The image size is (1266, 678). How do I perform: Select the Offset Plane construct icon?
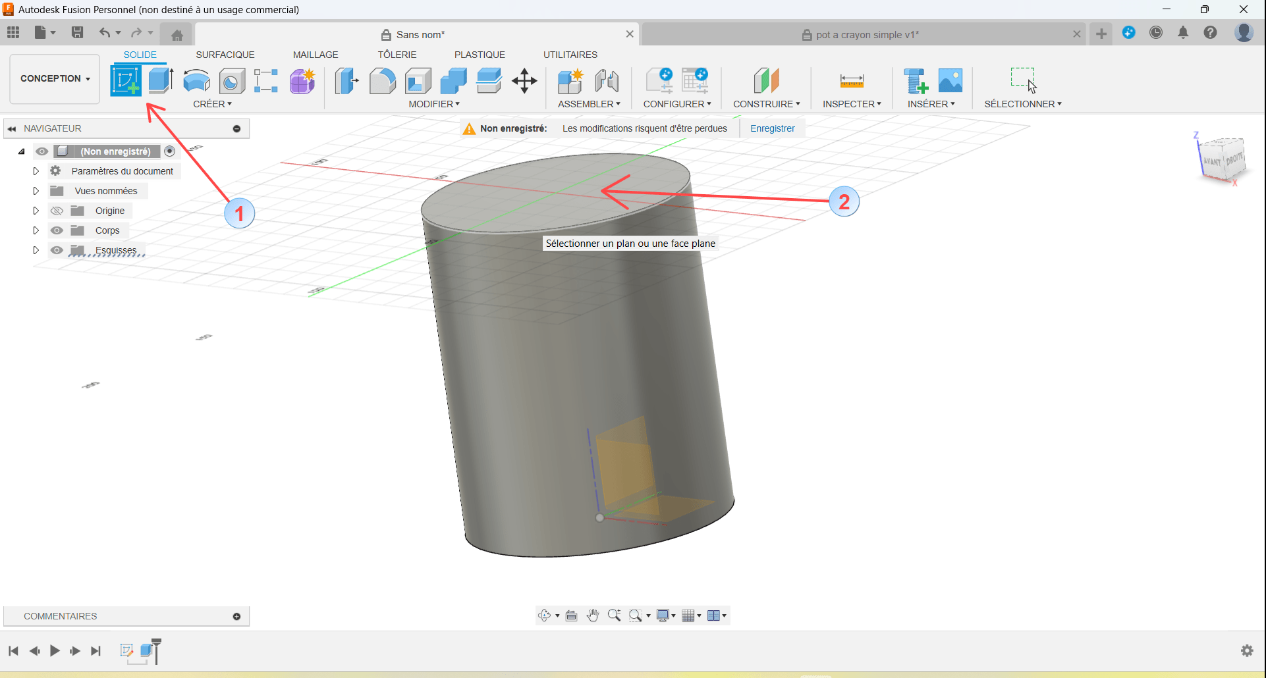pyautogui.click(x=766, y=81)
